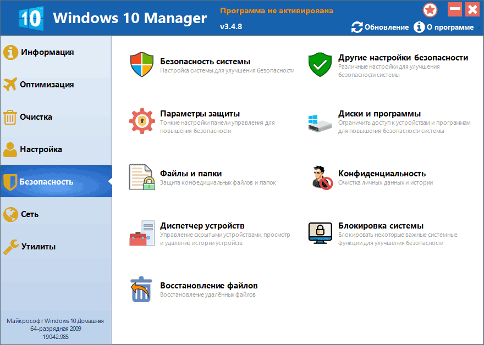Screen dimensions: 484x345
Task: Click the Информация sidebar icon
Action: (10, 52)
